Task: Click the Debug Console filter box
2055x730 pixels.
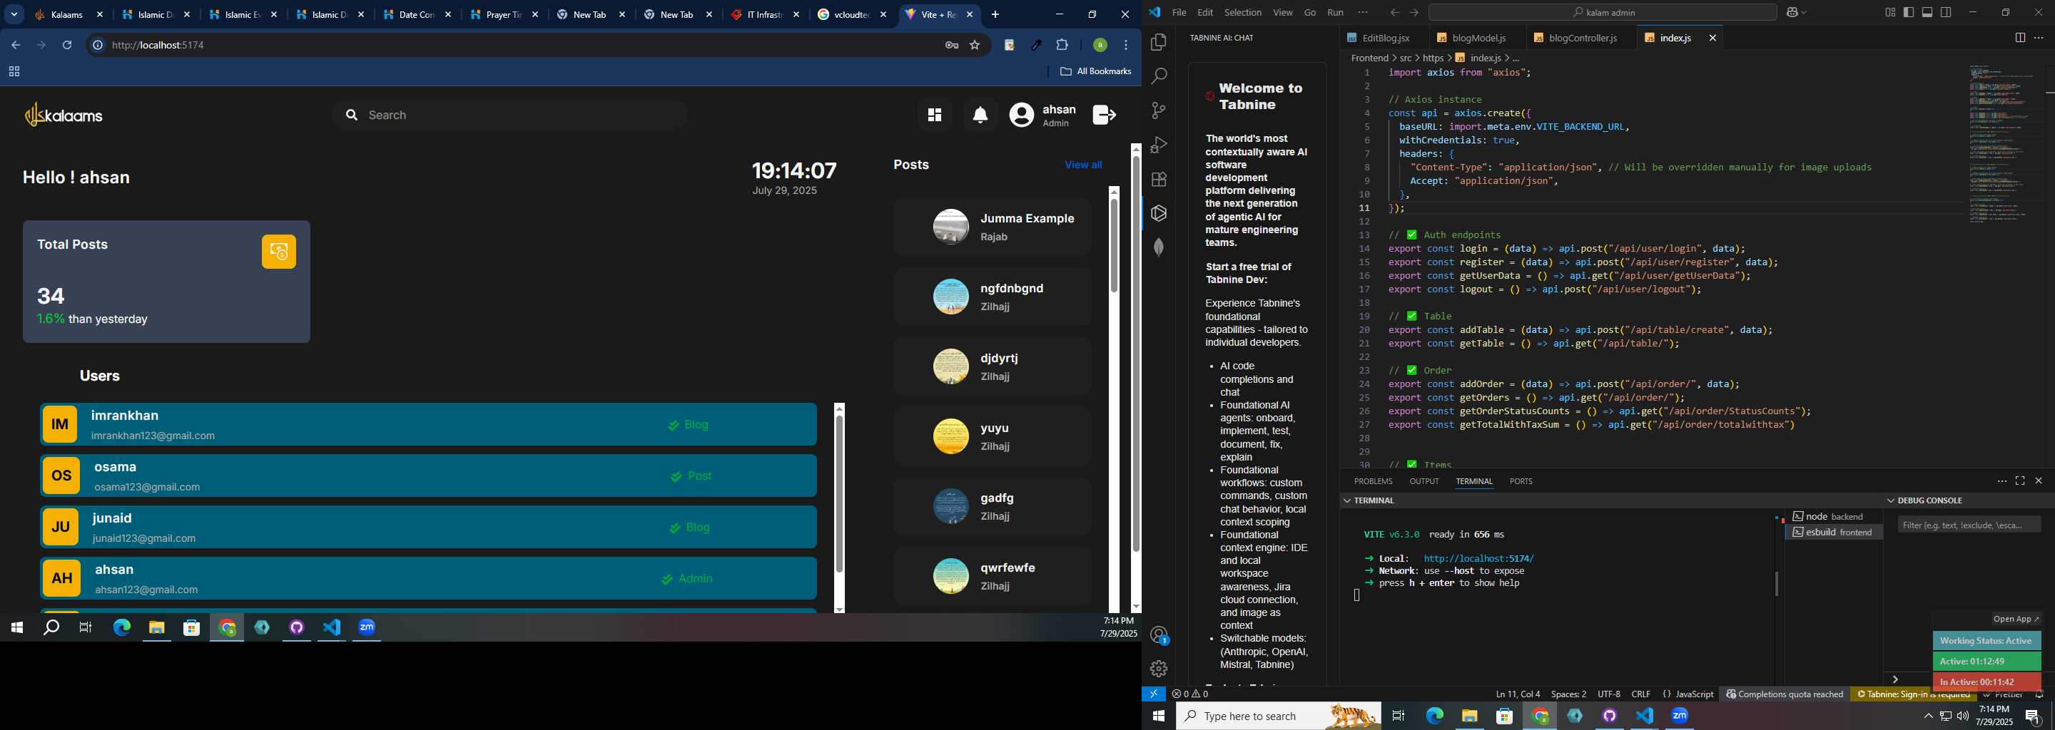Action: point(1969,525)
